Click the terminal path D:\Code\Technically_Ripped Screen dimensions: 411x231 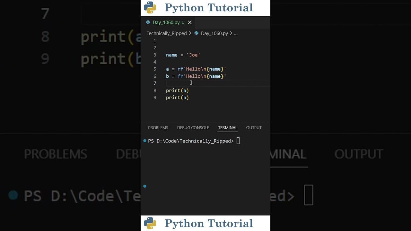click(x=194, y=141)
